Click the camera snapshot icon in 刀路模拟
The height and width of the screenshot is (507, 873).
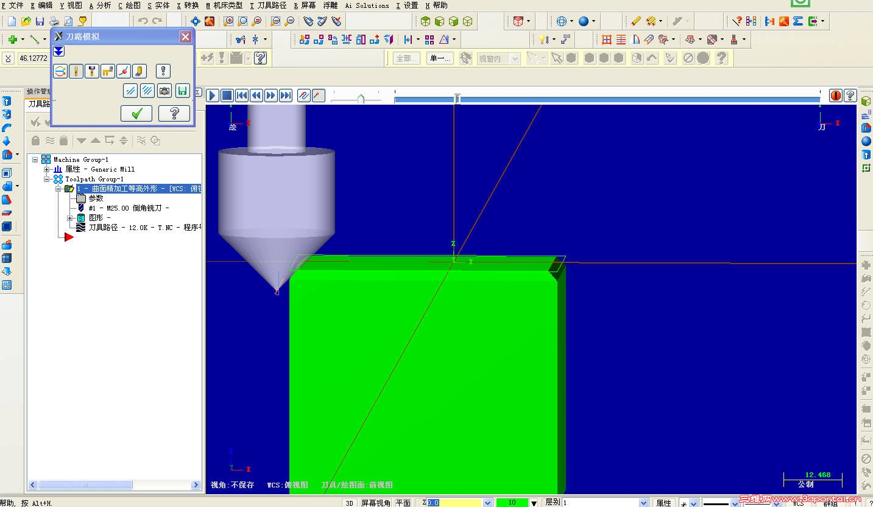point(164,91)
